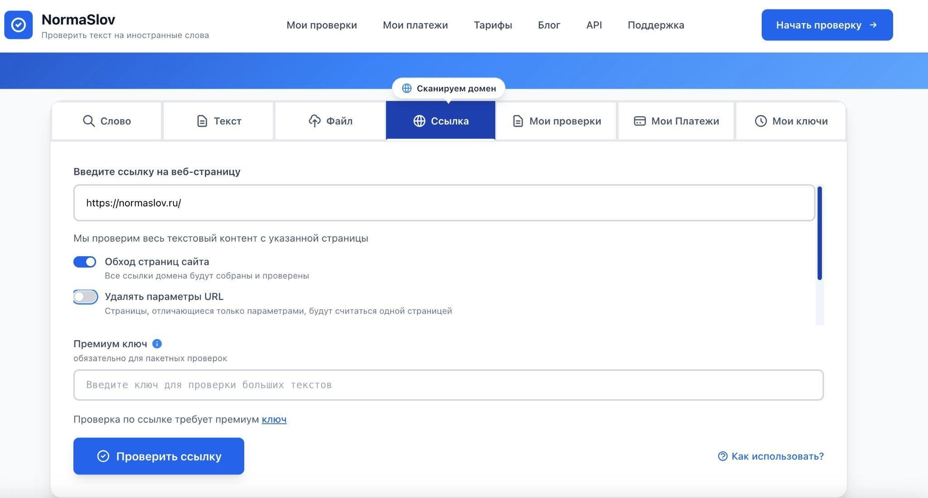Click 'Страницы, отличающиеся только параметрами' hint text
The width and height of the screenshot is (928, 498).
tap(278, 311)
